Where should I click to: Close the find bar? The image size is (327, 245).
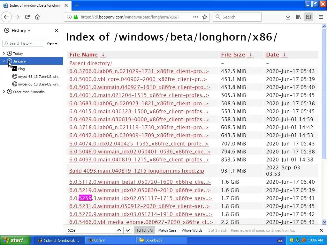click(x=321, y=230)
